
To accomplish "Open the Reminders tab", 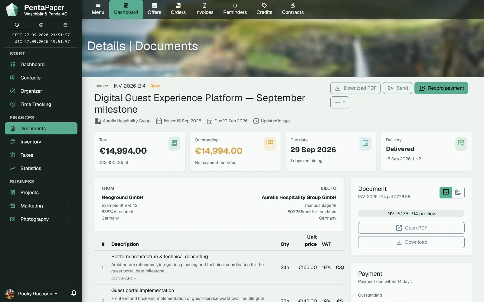I will (235, 9).
